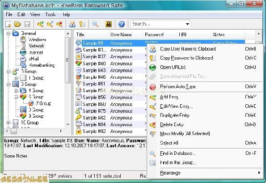Click the New Database toolbar icon

[8, 24]
